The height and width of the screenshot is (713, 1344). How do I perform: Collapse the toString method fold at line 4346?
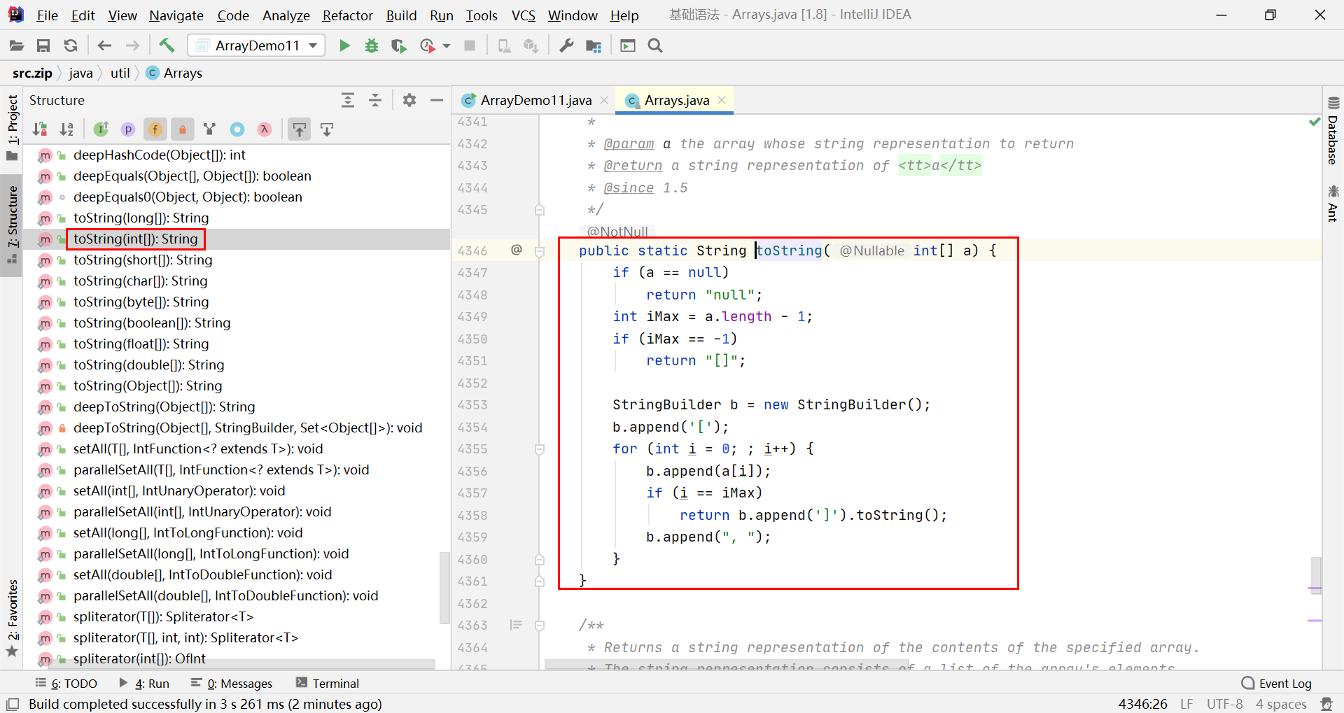click(540, 251)
